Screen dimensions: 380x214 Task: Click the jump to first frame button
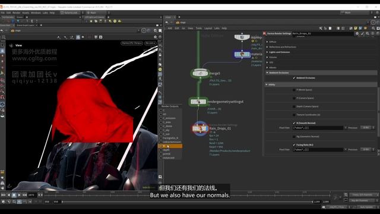[x=3, y=195]
